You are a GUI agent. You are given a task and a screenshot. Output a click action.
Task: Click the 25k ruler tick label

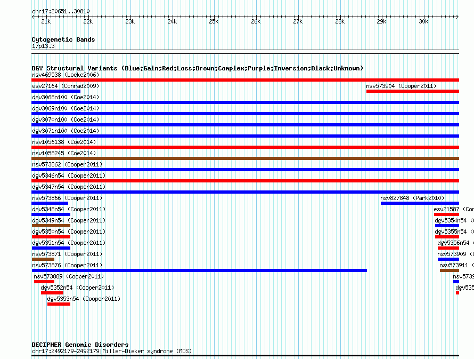click(x=214, y=21)
